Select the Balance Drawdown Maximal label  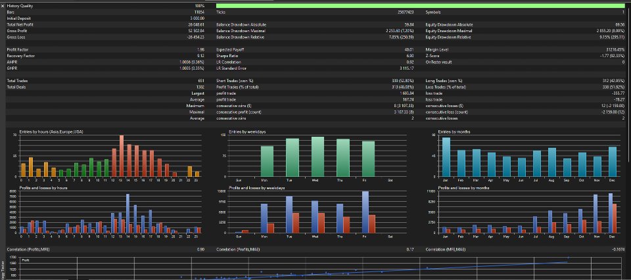[x=241, y=31]
